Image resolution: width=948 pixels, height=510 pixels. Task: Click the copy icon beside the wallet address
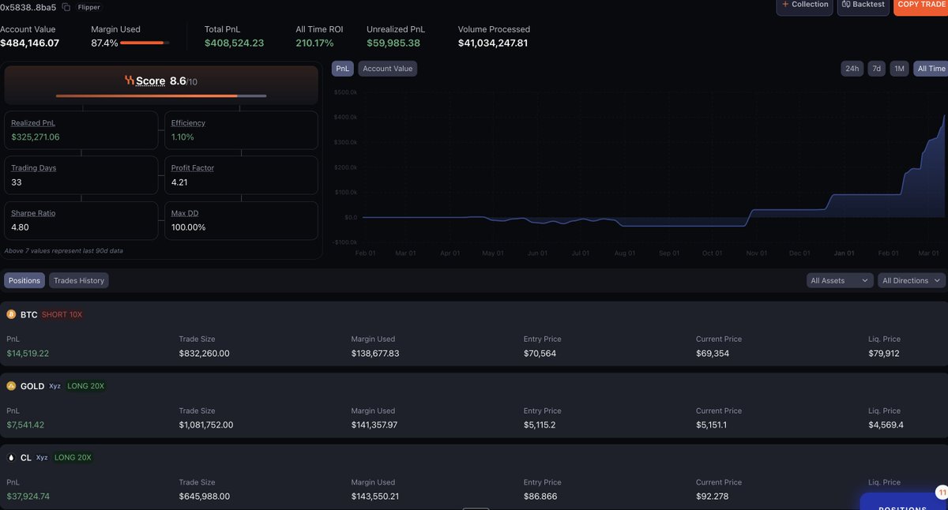(66, 6)
